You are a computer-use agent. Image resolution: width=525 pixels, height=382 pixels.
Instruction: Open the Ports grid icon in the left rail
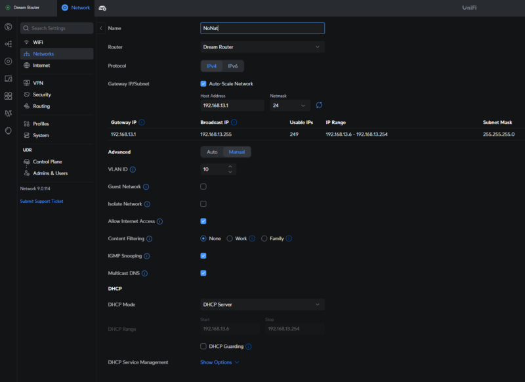9,96
